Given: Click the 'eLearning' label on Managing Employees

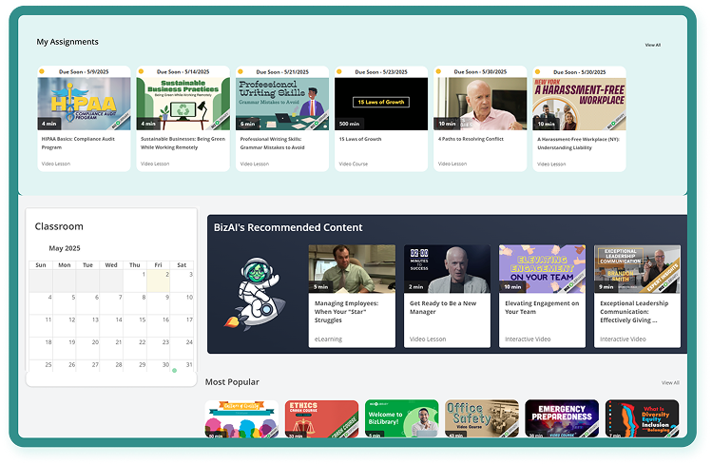Looking at the screenshot, I should pos(328,339).
